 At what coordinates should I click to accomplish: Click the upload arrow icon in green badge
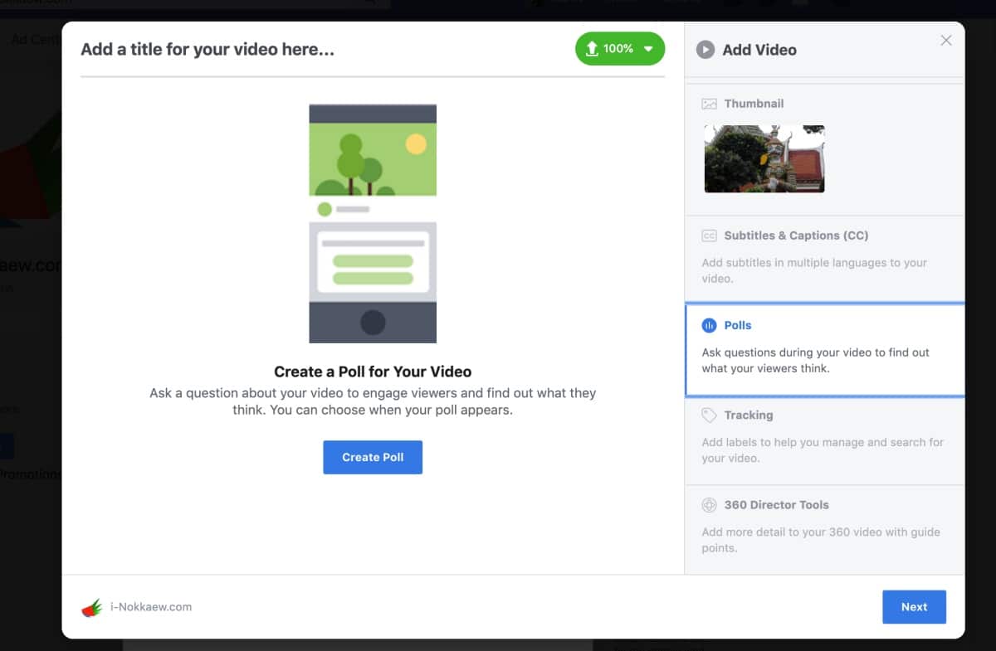(592, 49)
